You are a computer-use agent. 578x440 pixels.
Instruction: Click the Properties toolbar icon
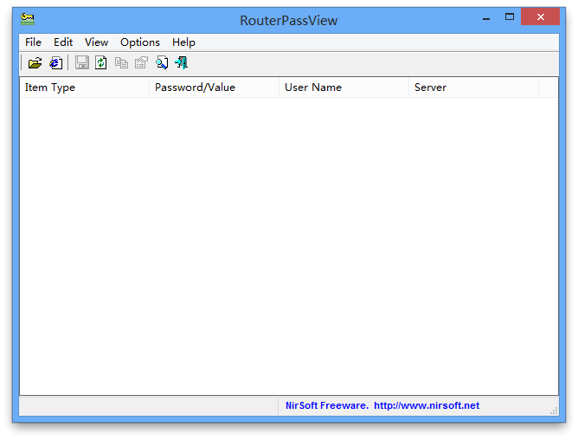tap(141, 62)
